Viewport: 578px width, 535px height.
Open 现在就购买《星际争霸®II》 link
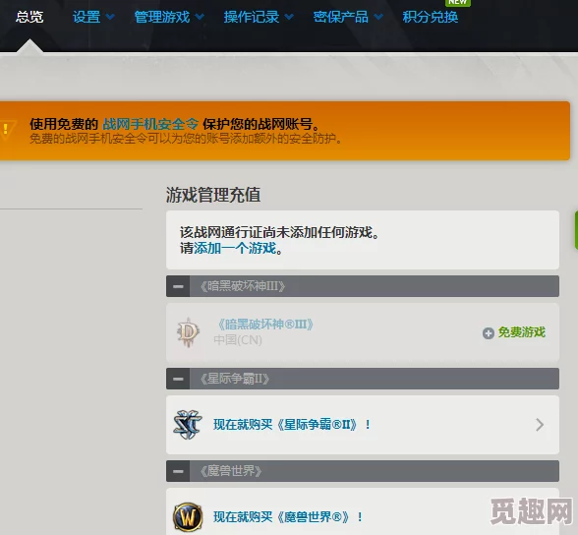[292, 425]
